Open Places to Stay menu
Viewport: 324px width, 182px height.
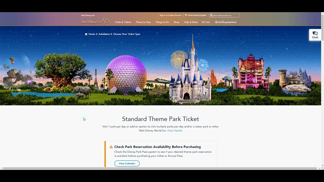tap(143, 22)
